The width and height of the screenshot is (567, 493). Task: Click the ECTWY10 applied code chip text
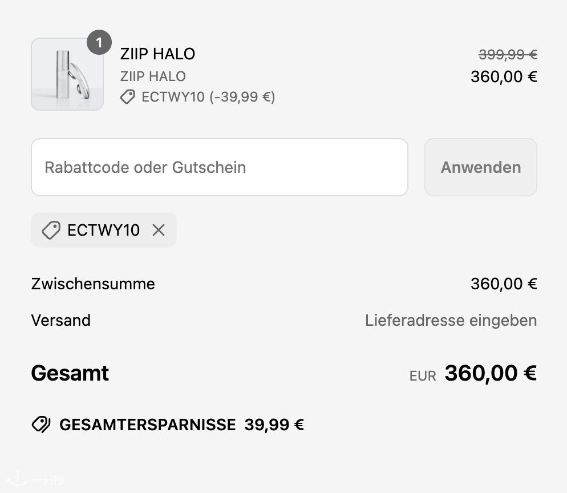click(103, 230)
